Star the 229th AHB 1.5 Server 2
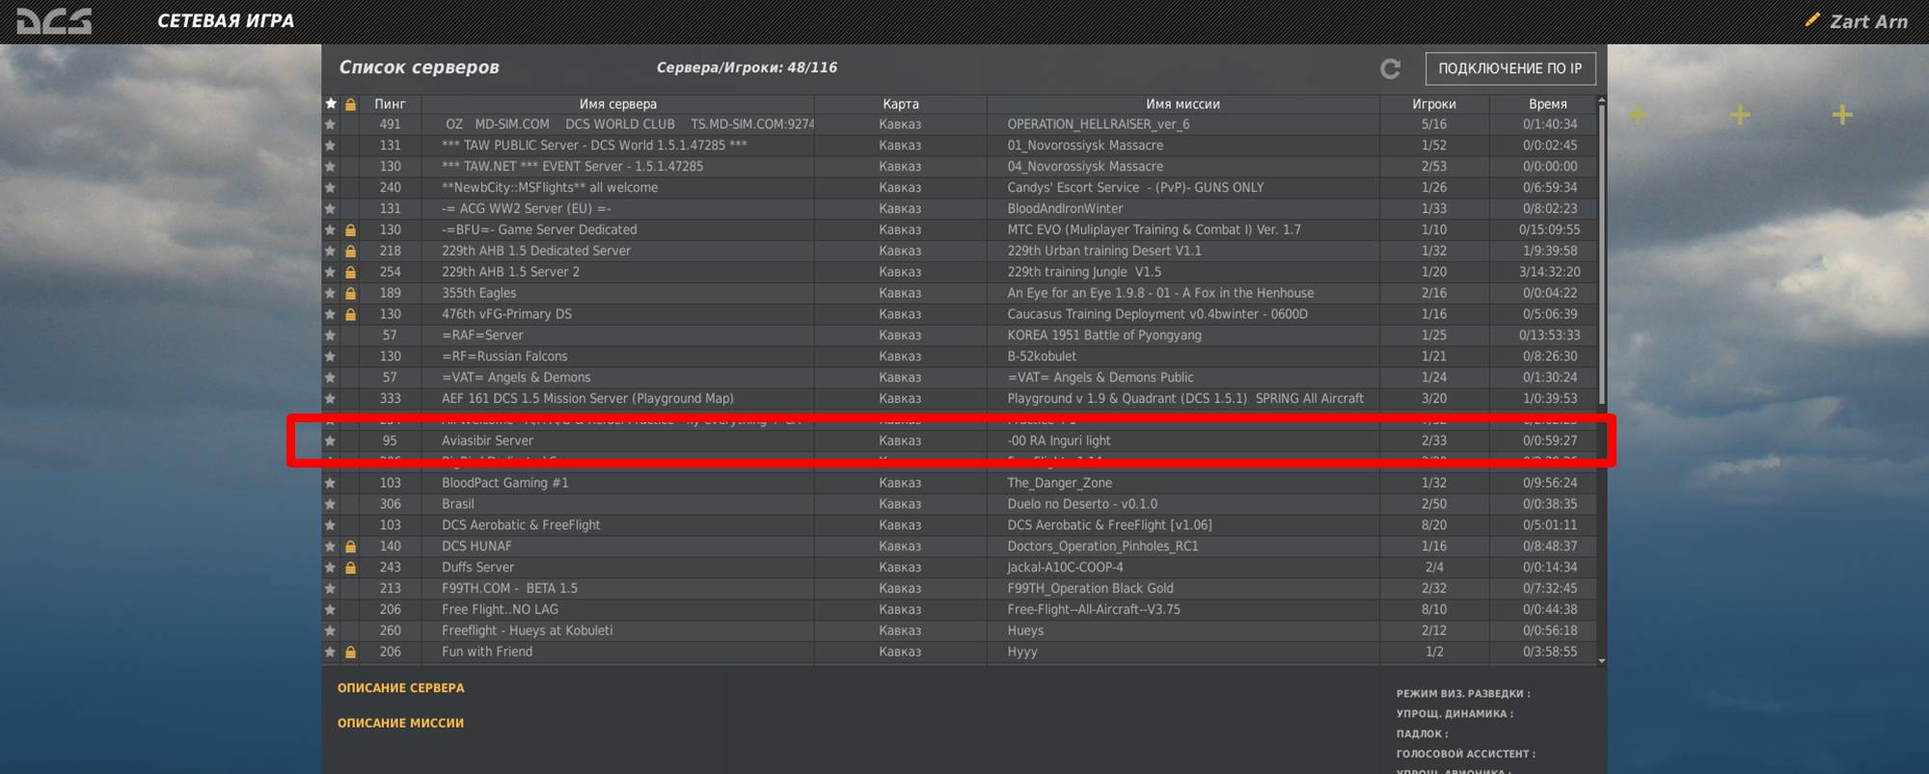Viewport: 1929px width, 774px height. pyautogui.click(x=331, y=273)
